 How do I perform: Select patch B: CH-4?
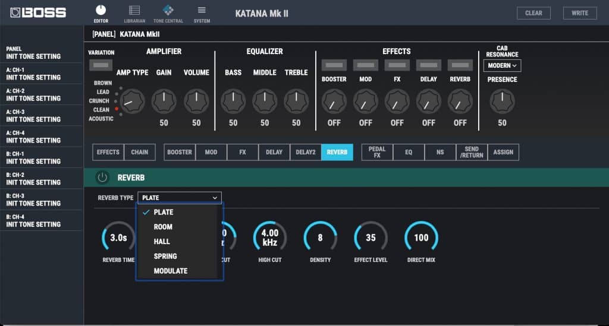41,220
